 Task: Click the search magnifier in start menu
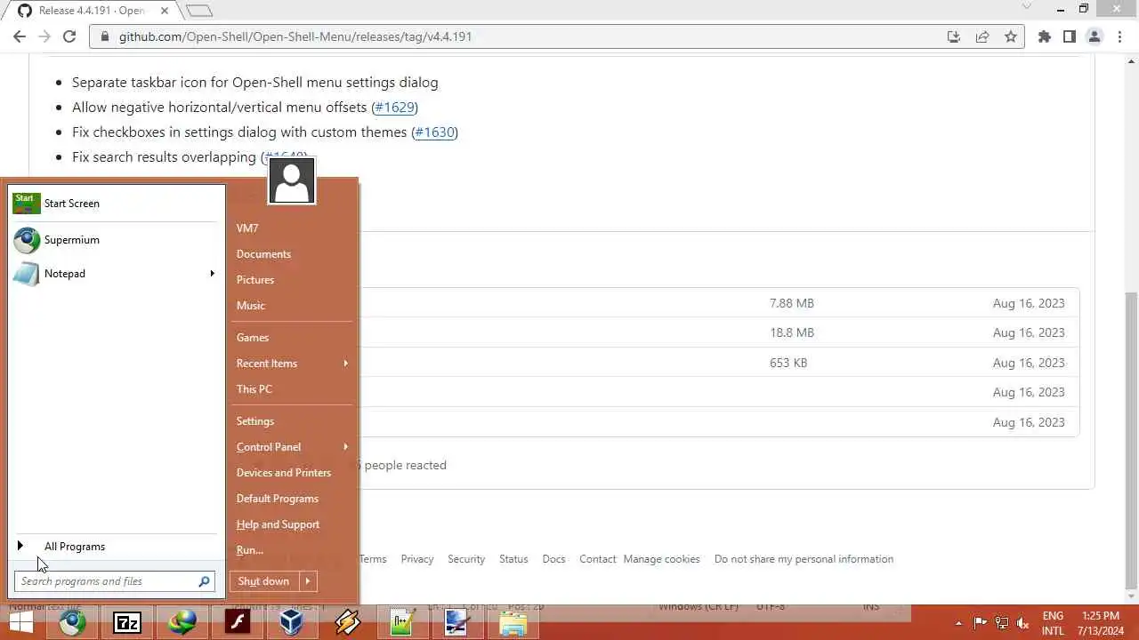pyautogui.click(x=204, y=581)
